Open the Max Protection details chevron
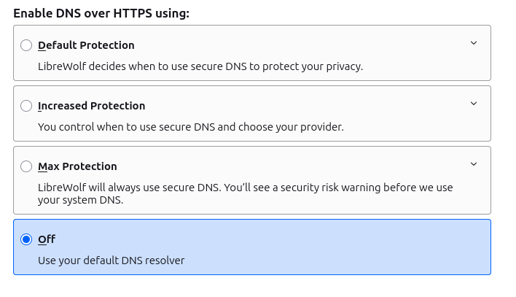The height and width of the screenshot is (297, 516). [474, 164]
